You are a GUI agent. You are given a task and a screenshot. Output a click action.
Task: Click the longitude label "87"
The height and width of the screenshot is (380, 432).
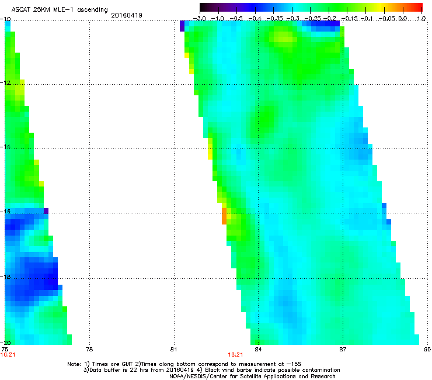tap(343, 350)
